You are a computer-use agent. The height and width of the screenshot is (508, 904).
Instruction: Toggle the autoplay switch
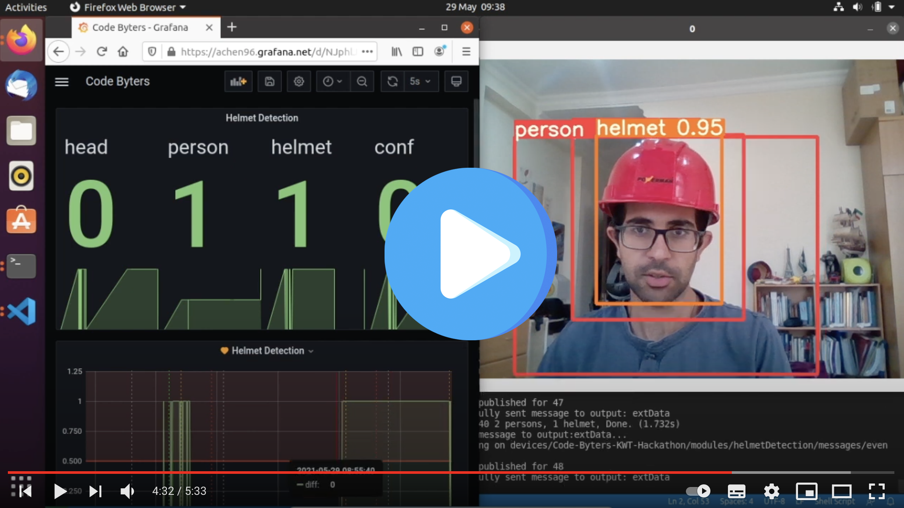[698, 491]
